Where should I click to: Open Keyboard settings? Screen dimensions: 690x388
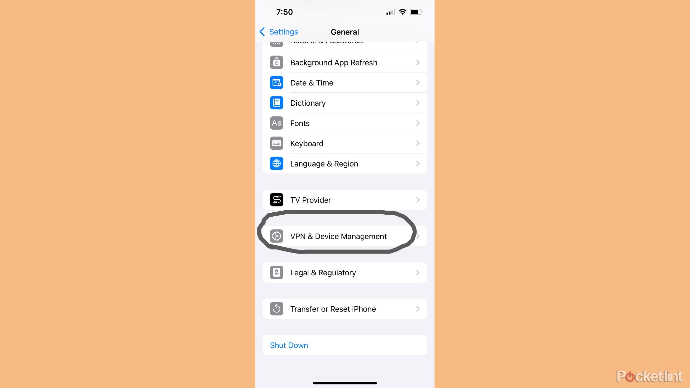coord(345,143)
